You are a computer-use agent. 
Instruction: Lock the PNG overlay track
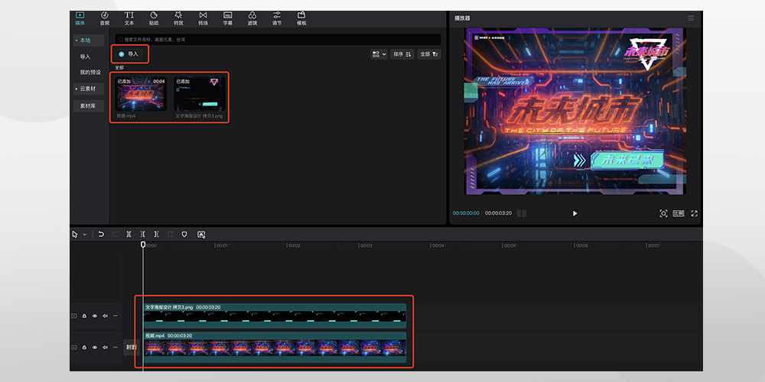click(84, 316)
